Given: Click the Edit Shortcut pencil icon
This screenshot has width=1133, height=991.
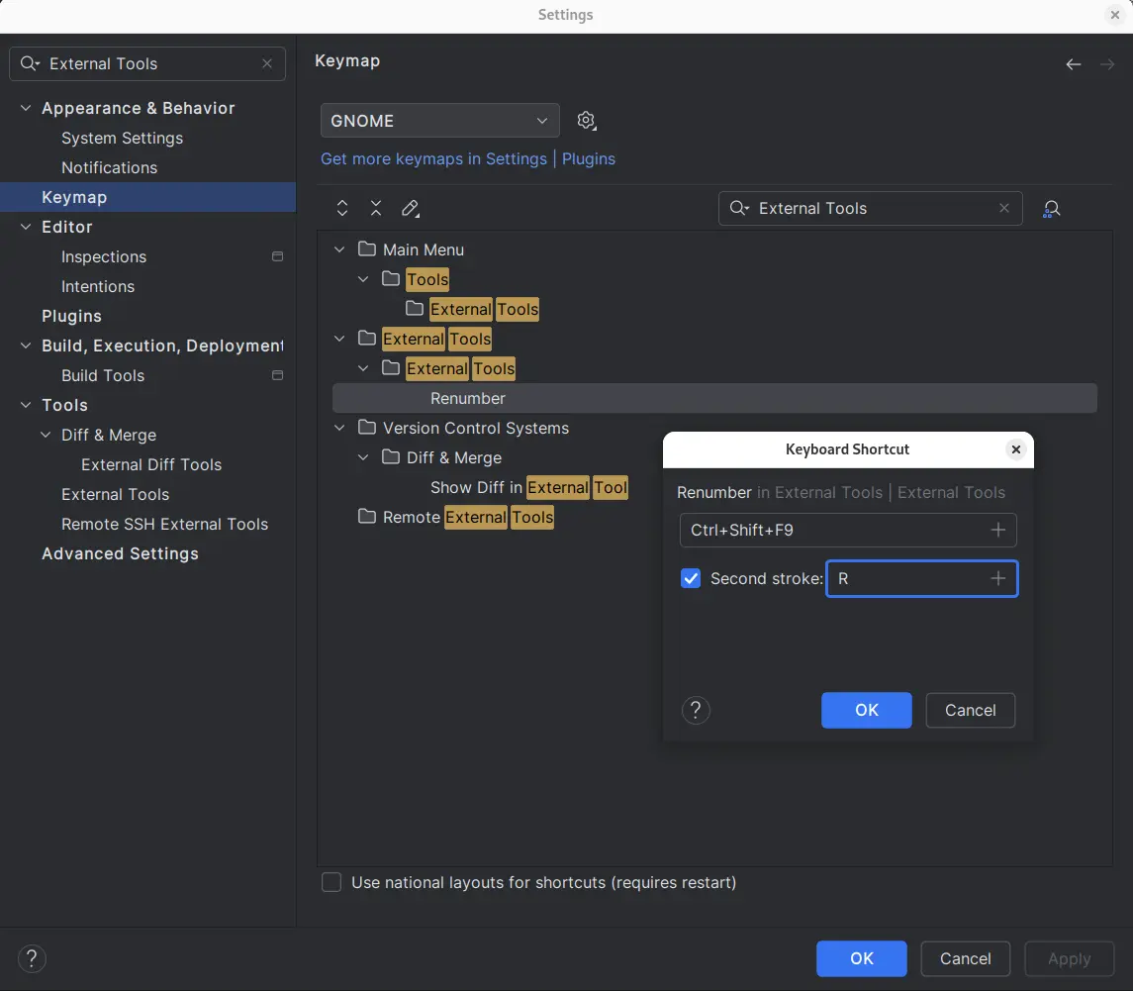Looking at the screenshot, I should point(410,208).
